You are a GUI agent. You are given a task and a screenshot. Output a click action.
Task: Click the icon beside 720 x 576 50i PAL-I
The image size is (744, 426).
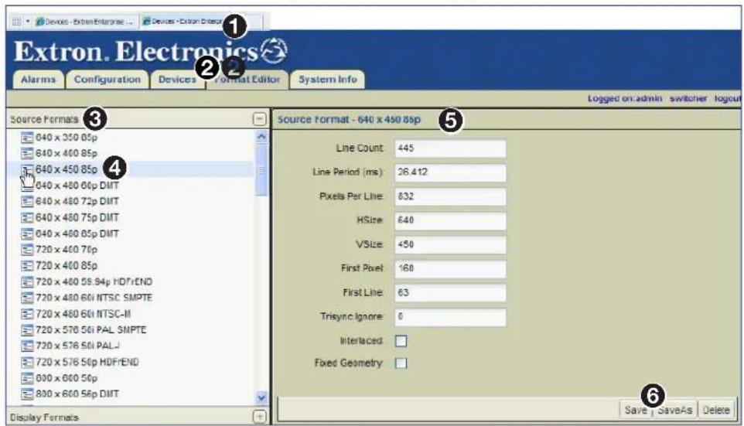[x=27, y=346]
